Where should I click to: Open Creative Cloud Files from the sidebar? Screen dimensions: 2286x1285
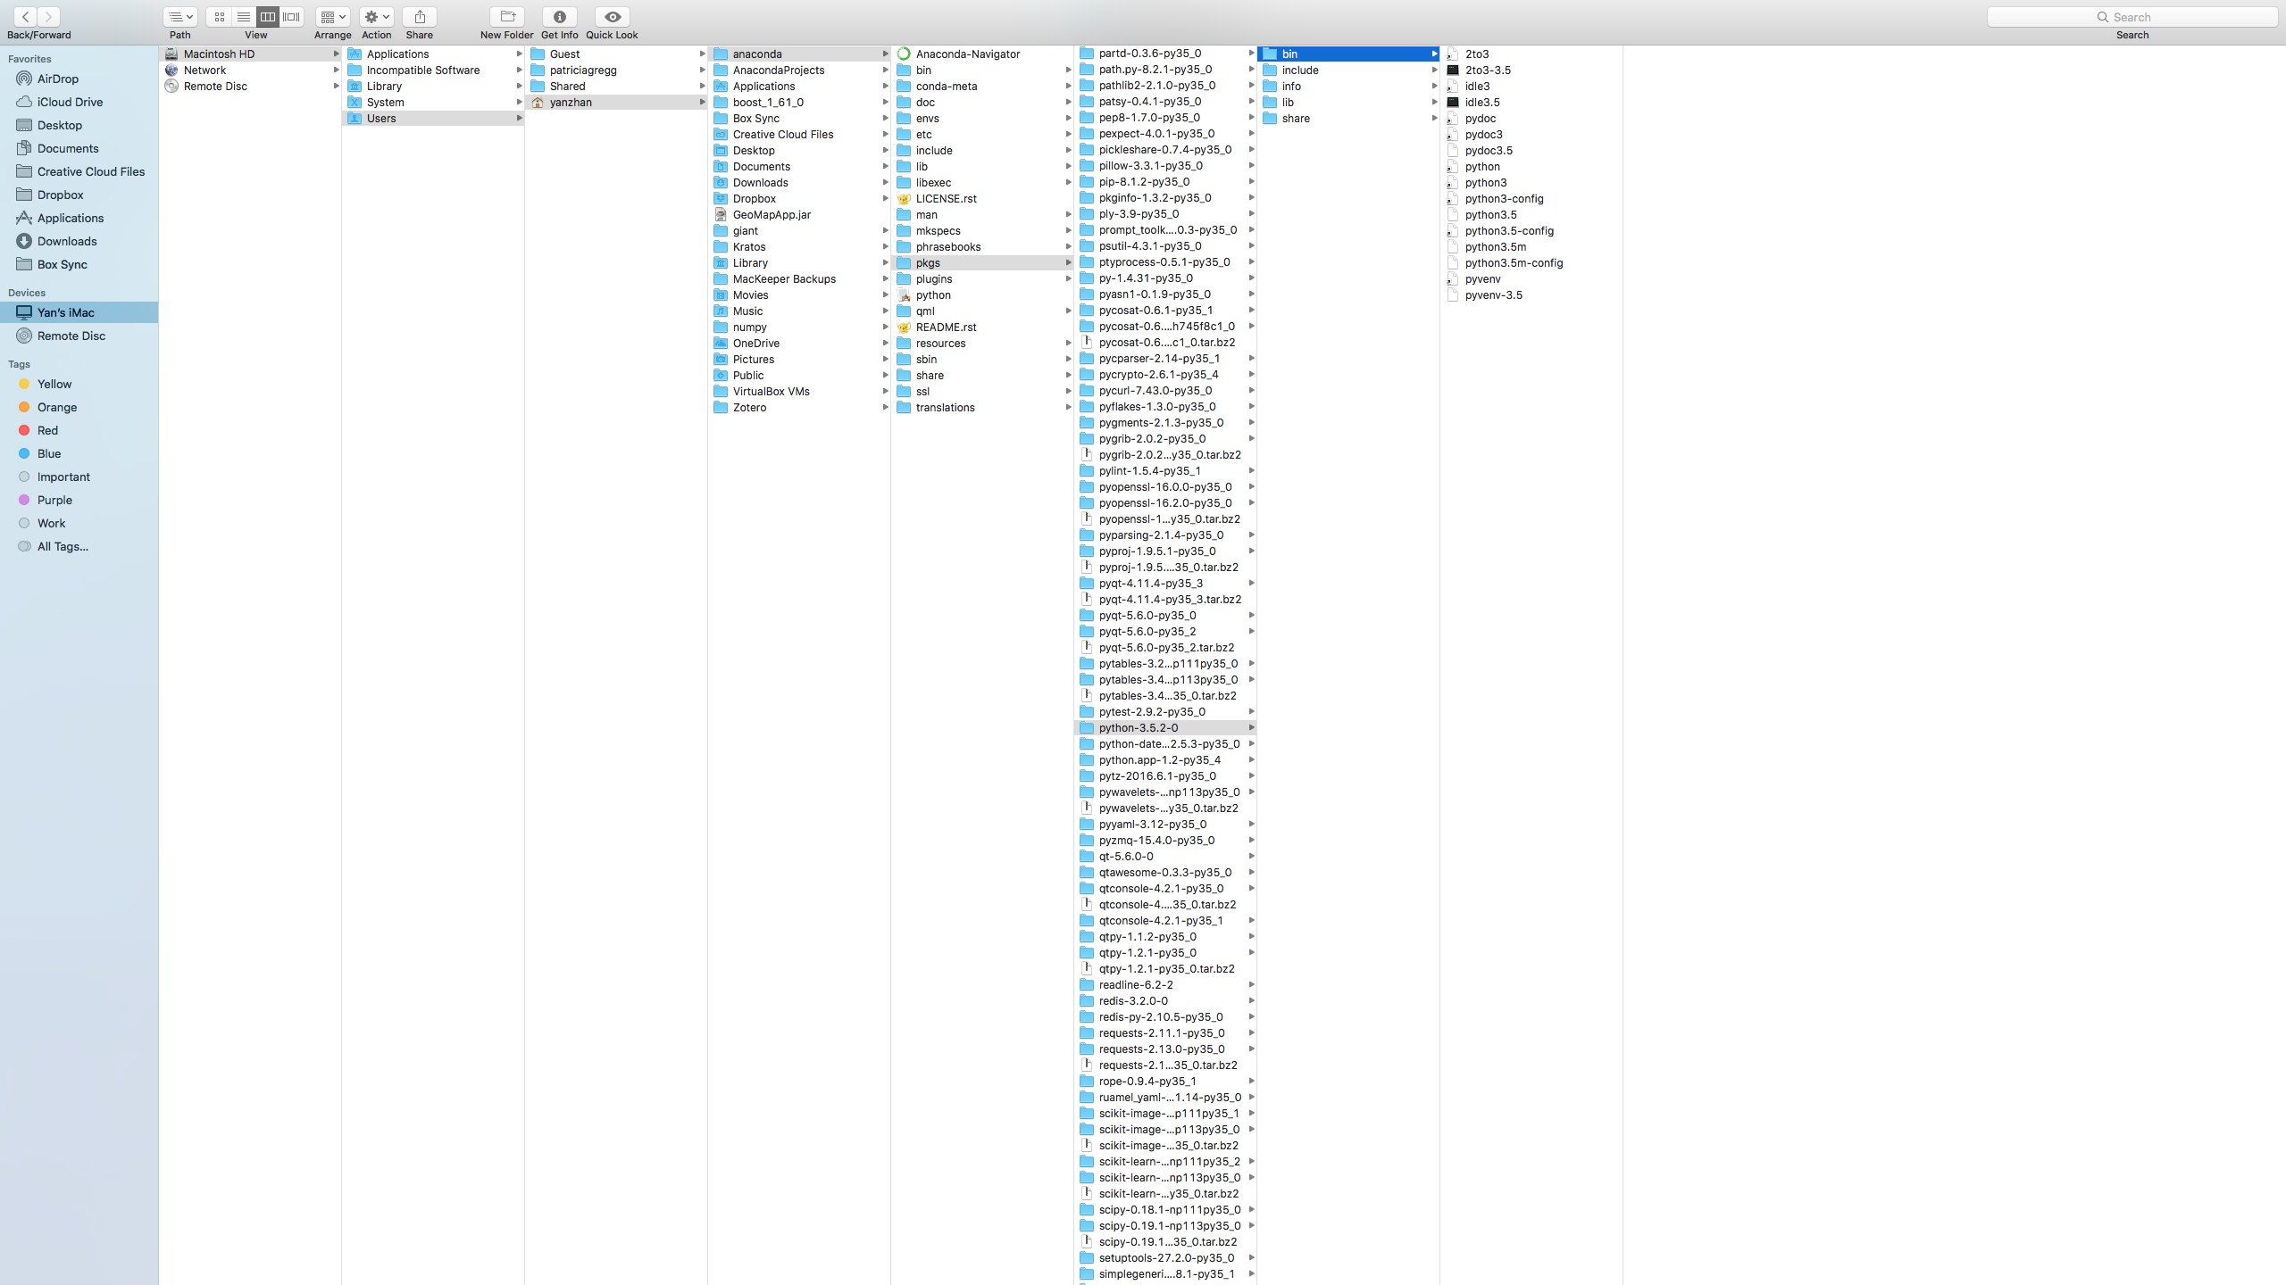coord(91,171)
